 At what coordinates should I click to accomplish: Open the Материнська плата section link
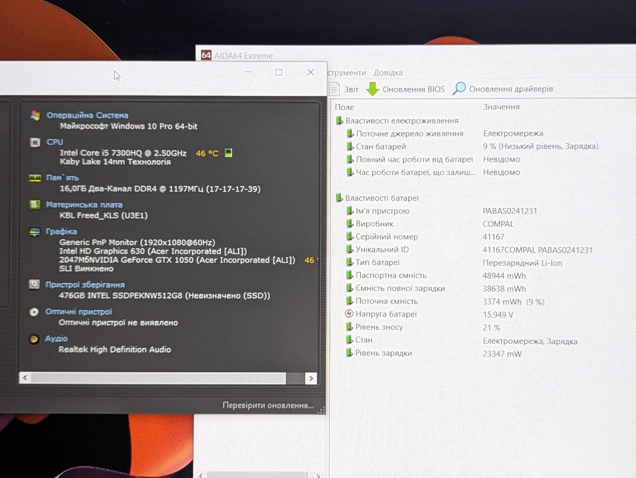click(x=84, y=205)
